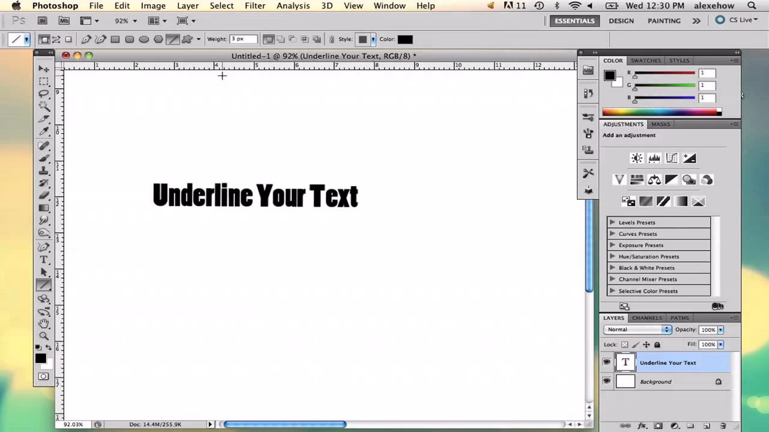Screen dimensions: 769x432
Task: Expand the Curves Presets group
Action: tap(612, 234)
